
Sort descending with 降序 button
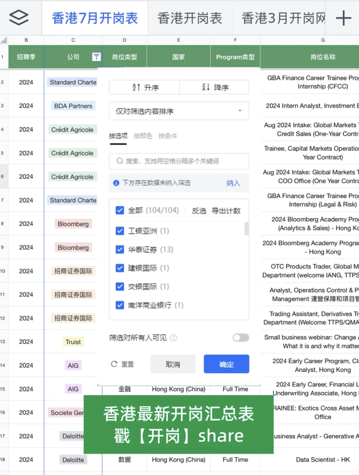(x=214, y=87)
